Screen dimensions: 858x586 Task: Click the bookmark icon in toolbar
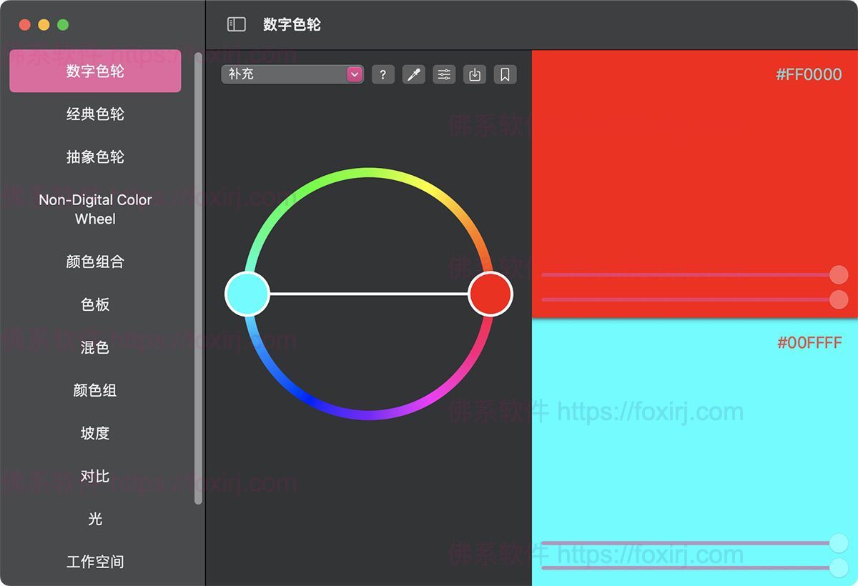point(505,74)
